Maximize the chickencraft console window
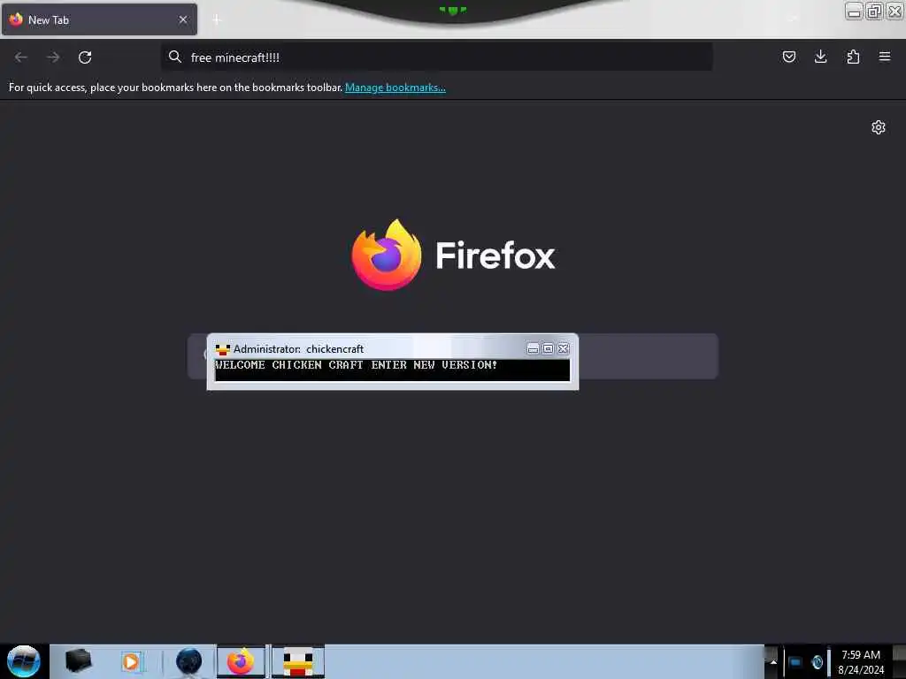This screenshot has height=679, width=906. tap(548, 348)
